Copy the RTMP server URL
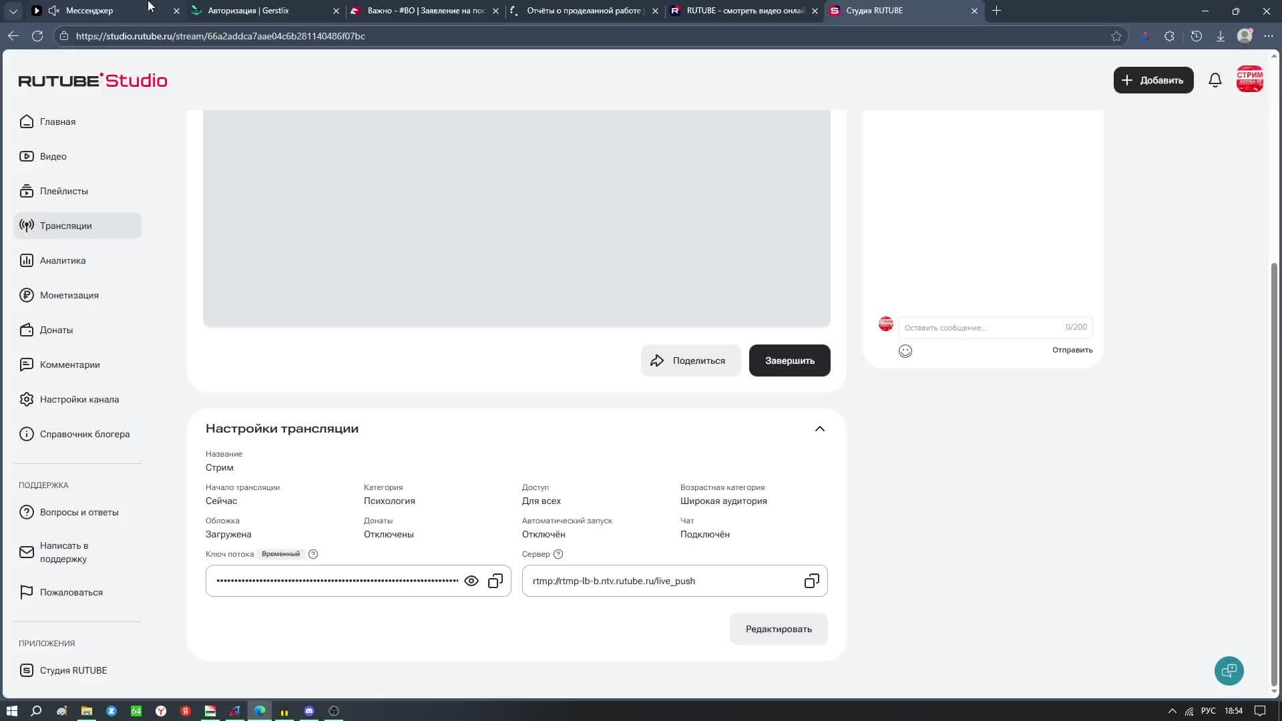The image size is (1282, 721). [811, 581]
